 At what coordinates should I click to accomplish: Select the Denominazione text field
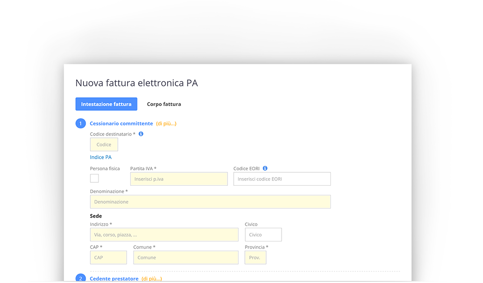click(x=211, y=202)
